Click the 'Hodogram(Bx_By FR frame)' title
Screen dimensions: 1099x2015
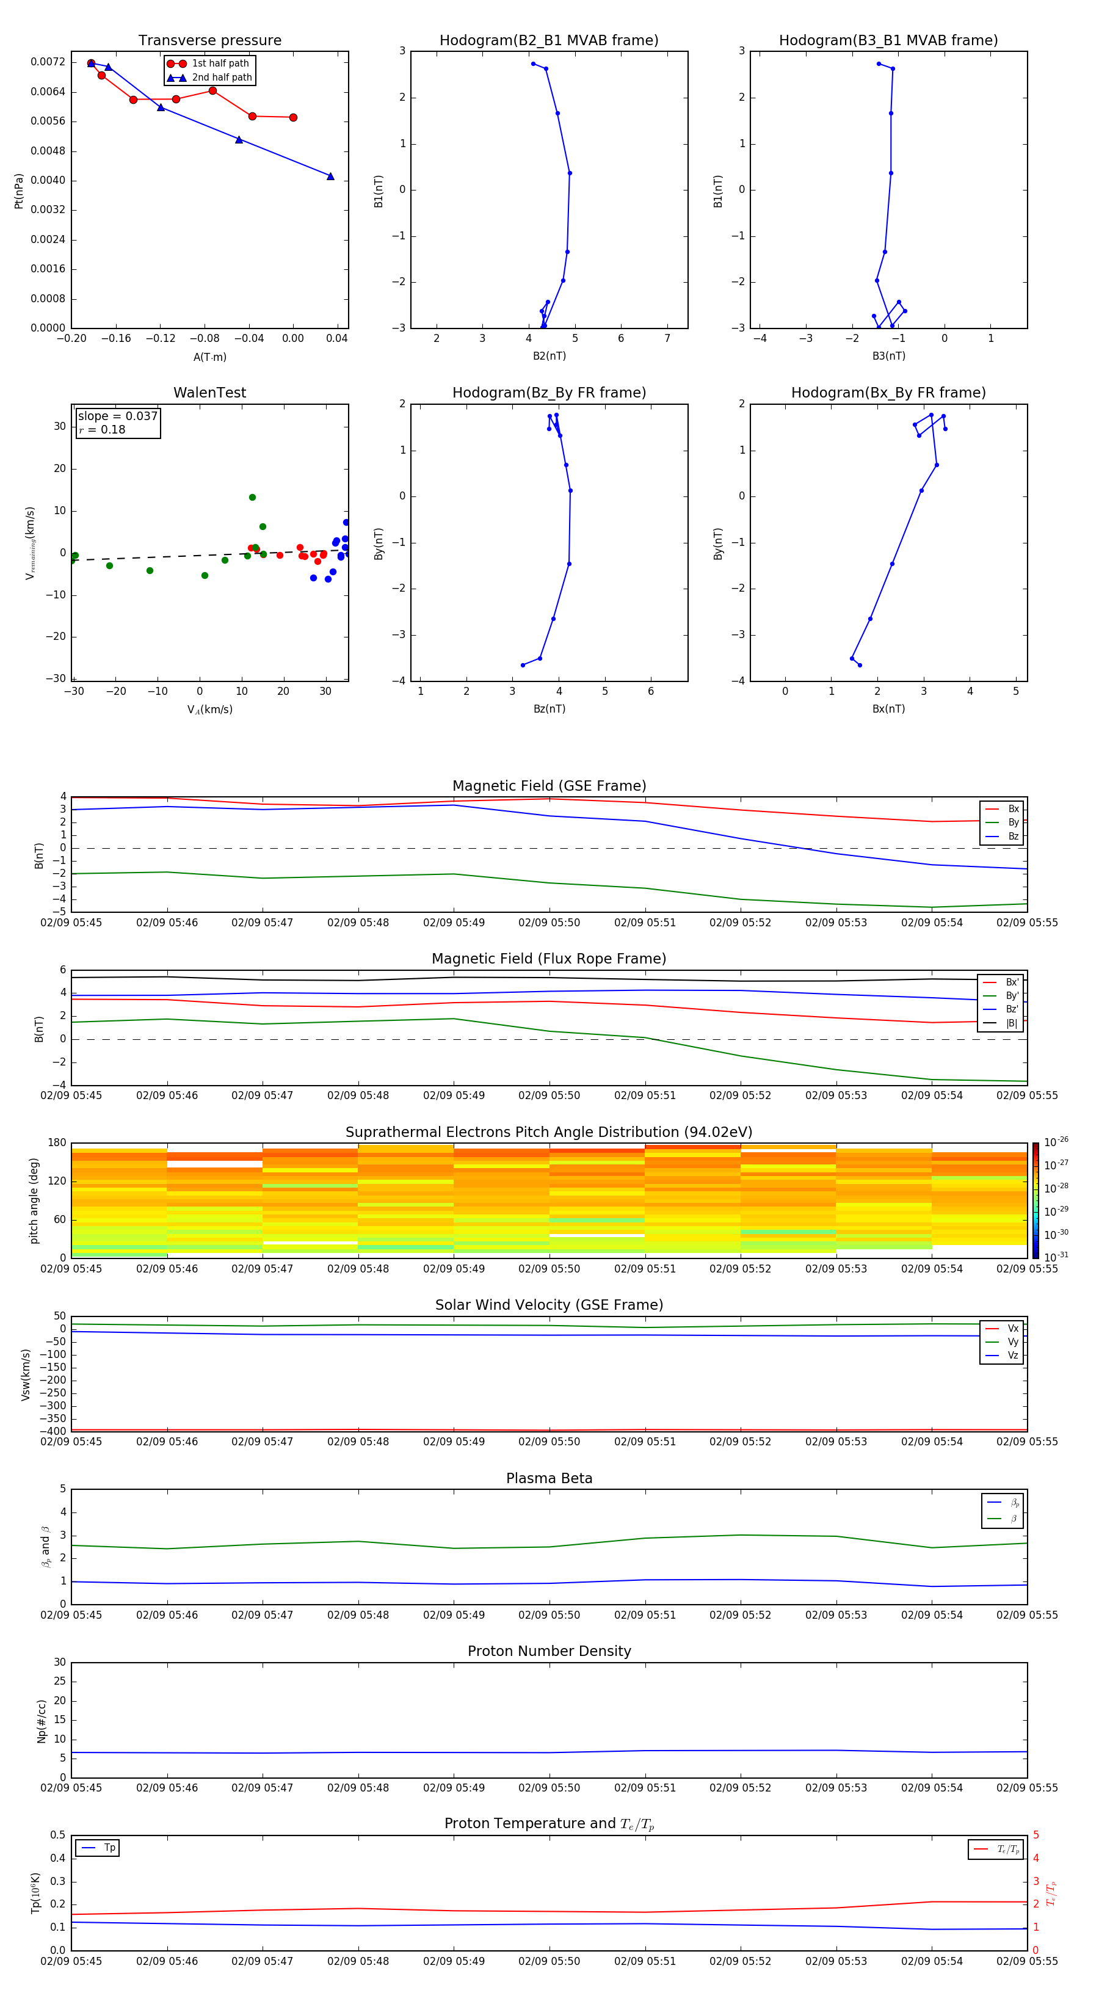(888, 393)
